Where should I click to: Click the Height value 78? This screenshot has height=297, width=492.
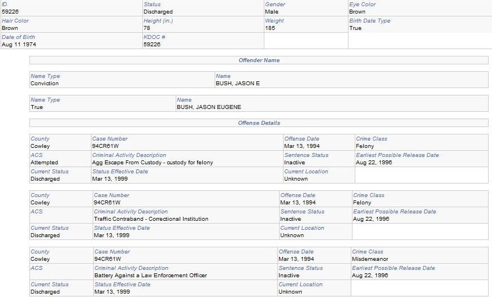coord(147,28)
